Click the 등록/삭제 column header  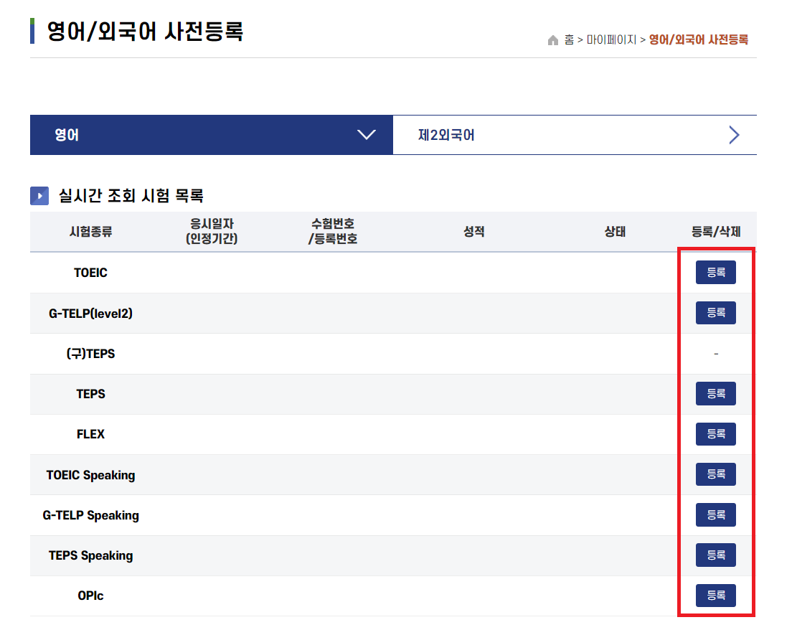tap(716, 232)
